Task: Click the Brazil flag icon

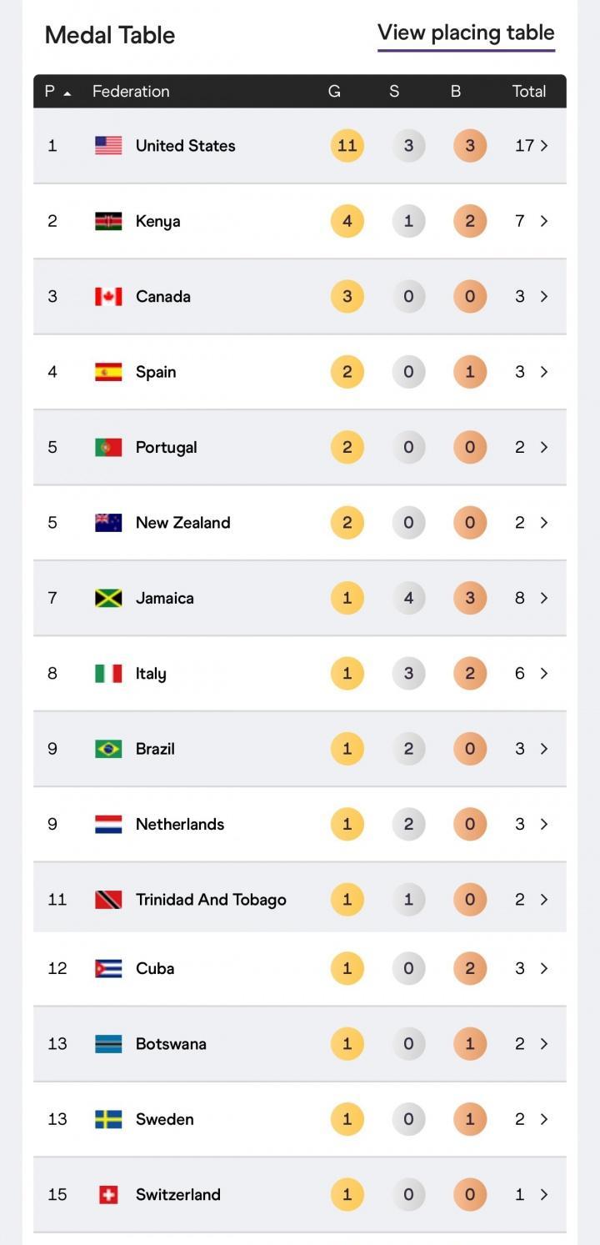Action: (108, 749)
